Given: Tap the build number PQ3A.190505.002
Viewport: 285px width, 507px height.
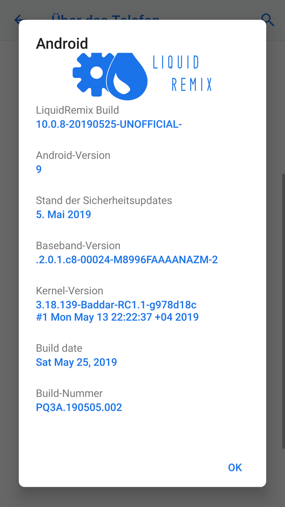Looking at the screenshot, I should [x=79, y=407].
